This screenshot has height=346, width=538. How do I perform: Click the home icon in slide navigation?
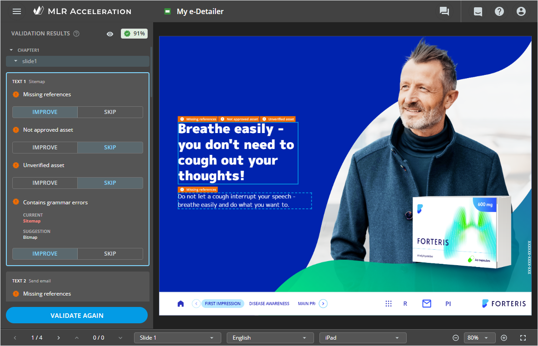(180, 304)
